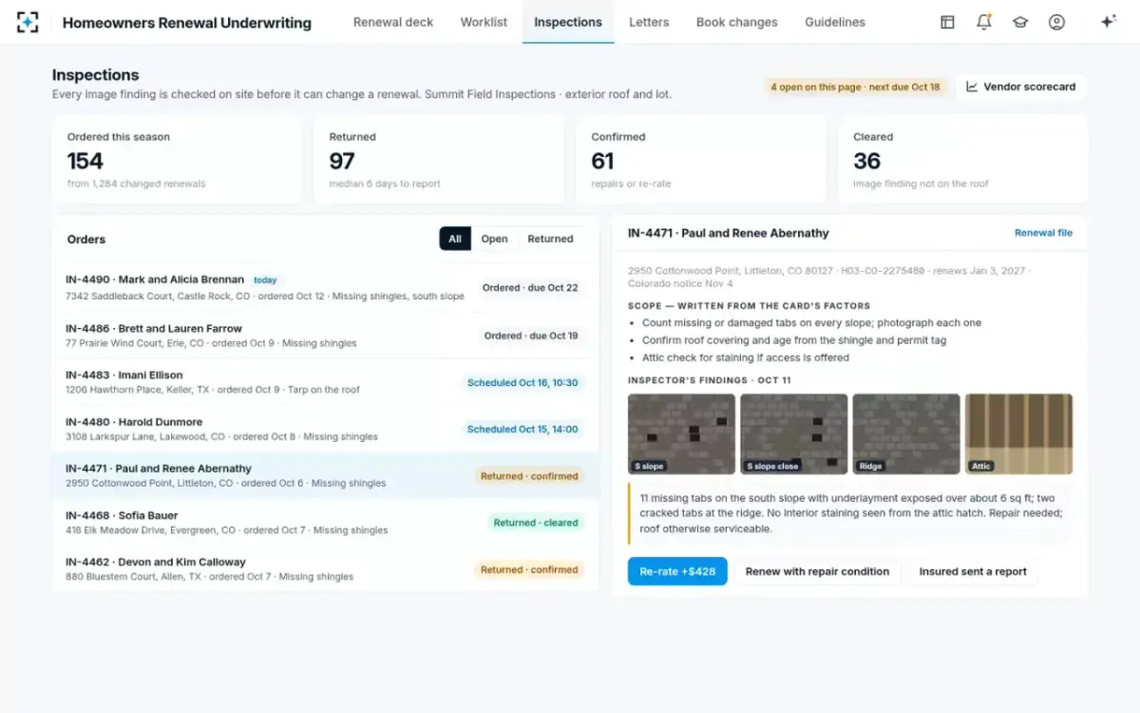Filter orders to Returned
Viewport: 1140px width, 713px height.
[x=551, y=239]
